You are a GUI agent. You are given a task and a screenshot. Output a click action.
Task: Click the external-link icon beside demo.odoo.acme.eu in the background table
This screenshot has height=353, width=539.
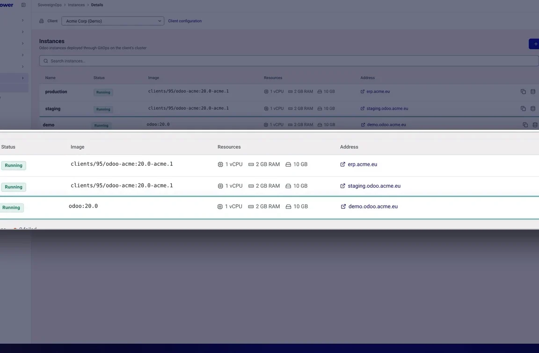tap(363, 125)
